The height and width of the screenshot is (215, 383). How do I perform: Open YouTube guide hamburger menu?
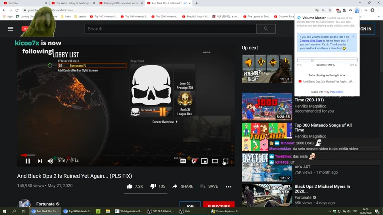pyautogui.click(x=11, y=29)
